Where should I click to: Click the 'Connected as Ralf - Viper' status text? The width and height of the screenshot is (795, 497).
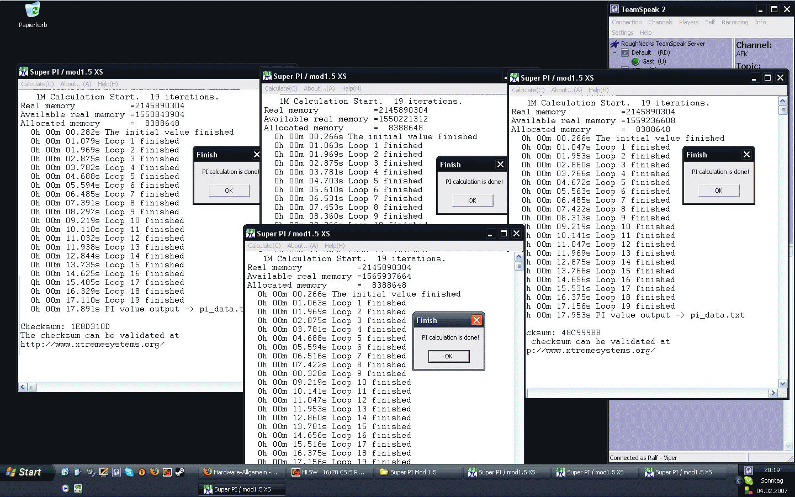[643, 458]
